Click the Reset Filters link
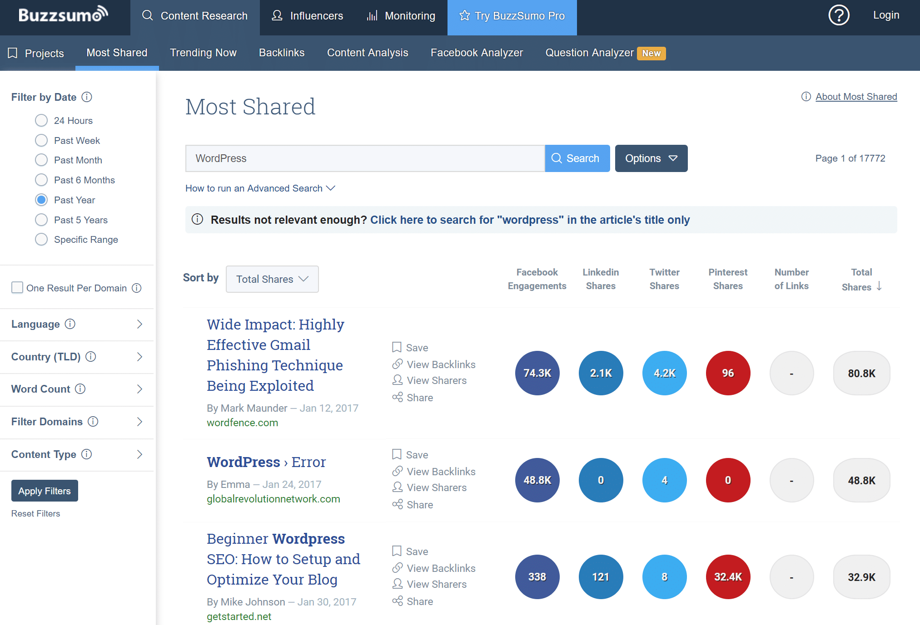Viewport: 920px width, 625px height. pos(35,513)
